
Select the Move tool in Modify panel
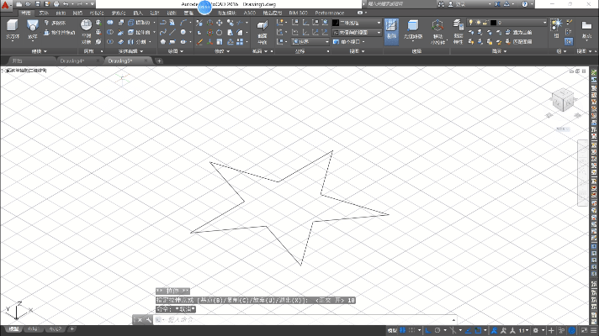[x=220, y=23]
